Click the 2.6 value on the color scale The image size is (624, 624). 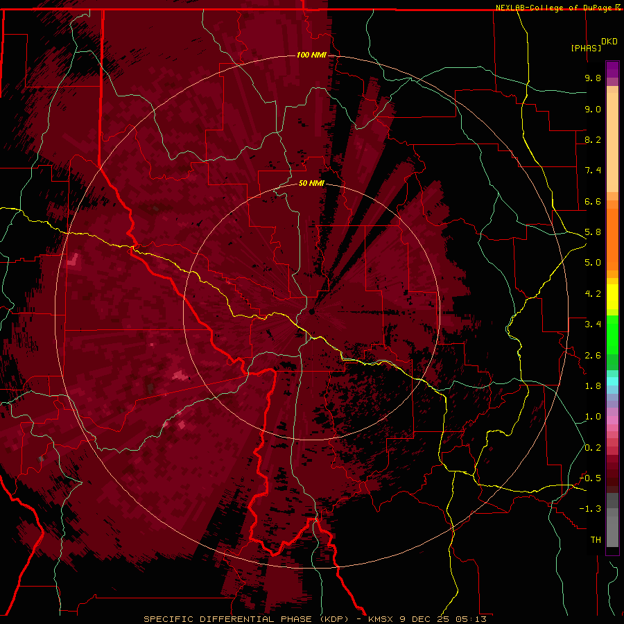(x=593, y=356)
